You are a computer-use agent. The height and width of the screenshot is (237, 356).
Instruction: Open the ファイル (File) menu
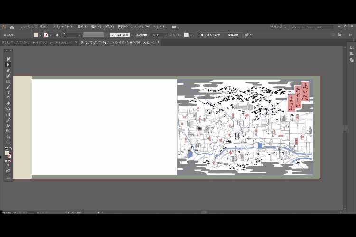point(28,27)
